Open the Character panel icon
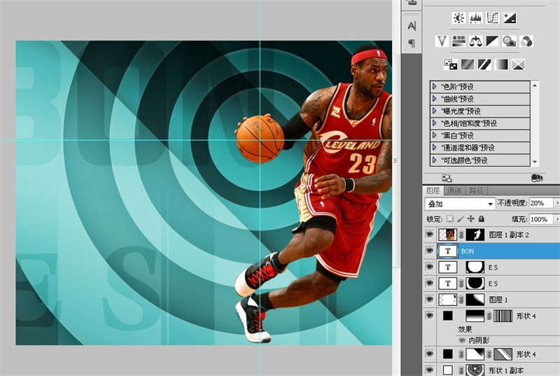The height and width of the screenshot is (376, 560). pyautogui.click(x=412, y=26)
